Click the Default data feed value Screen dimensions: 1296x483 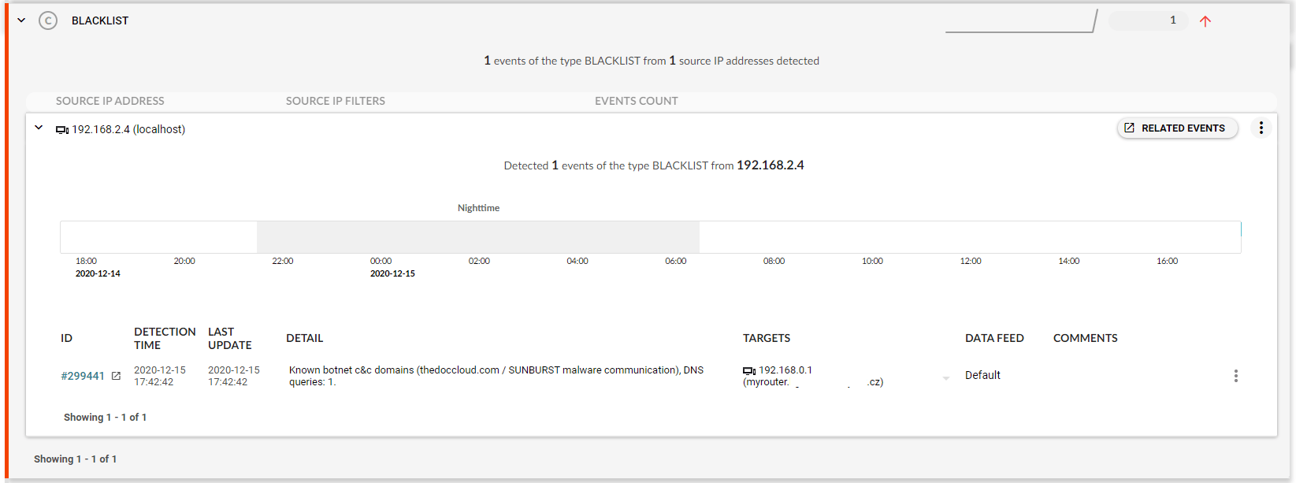click(x=982, y=375)
